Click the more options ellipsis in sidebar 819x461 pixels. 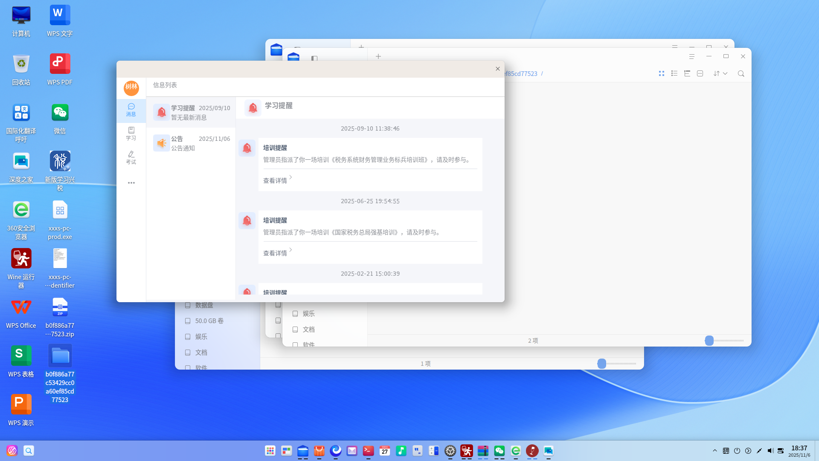[131, 183]
